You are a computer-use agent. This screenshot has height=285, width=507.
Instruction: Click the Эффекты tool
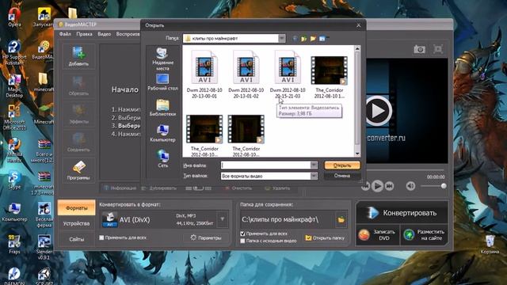[x=78, y=114]
